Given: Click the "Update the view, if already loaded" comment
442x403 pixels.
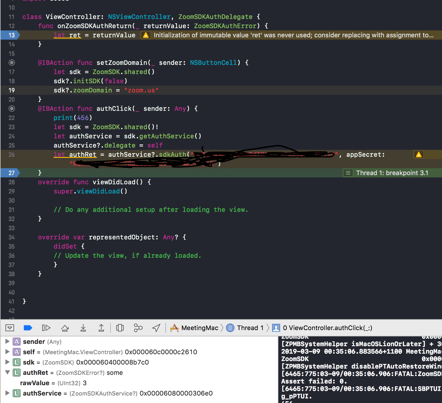Looking at the screenshot, I should pos(127,255).
